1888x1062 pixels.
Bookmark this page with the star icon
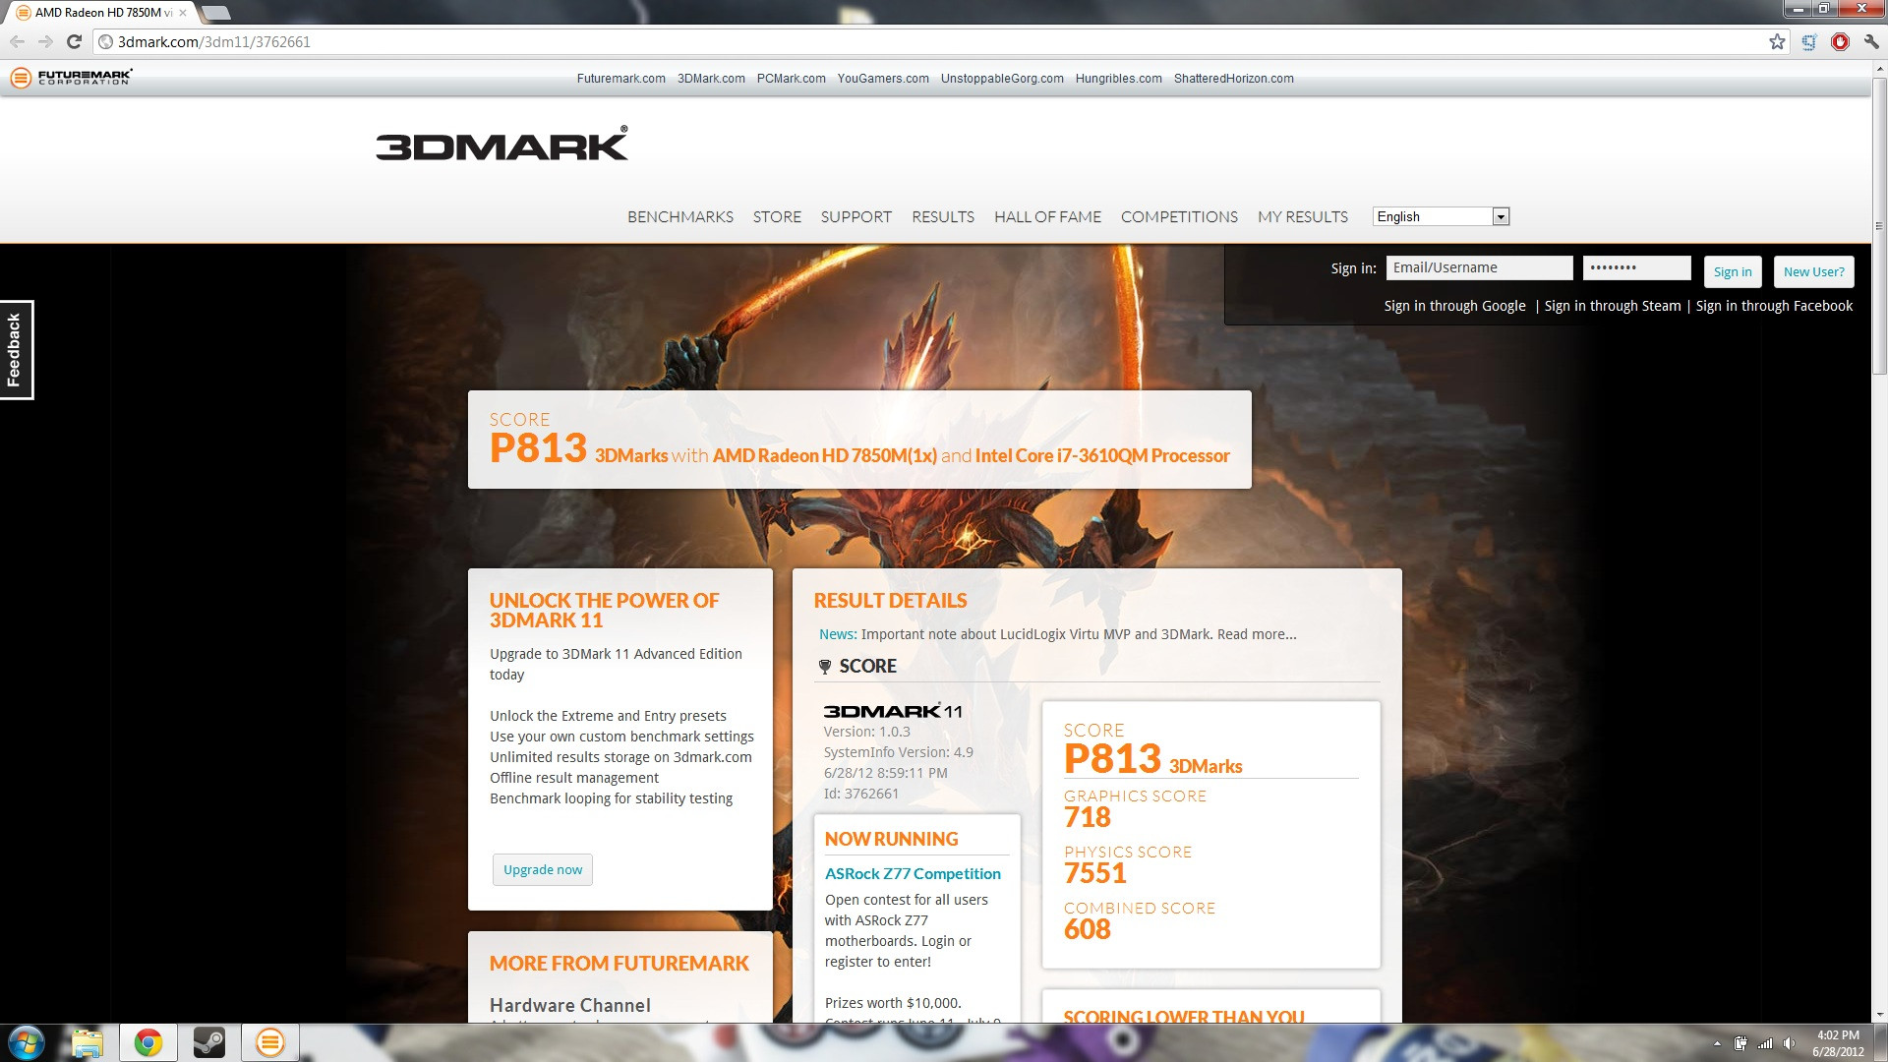tap(1777, 41)
